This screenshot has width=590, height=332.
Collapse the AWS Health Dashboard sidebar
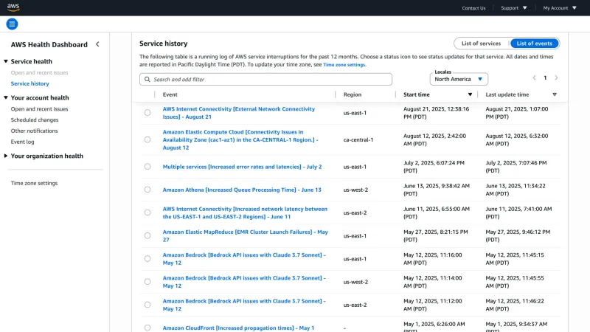click(x=98, y=44)
